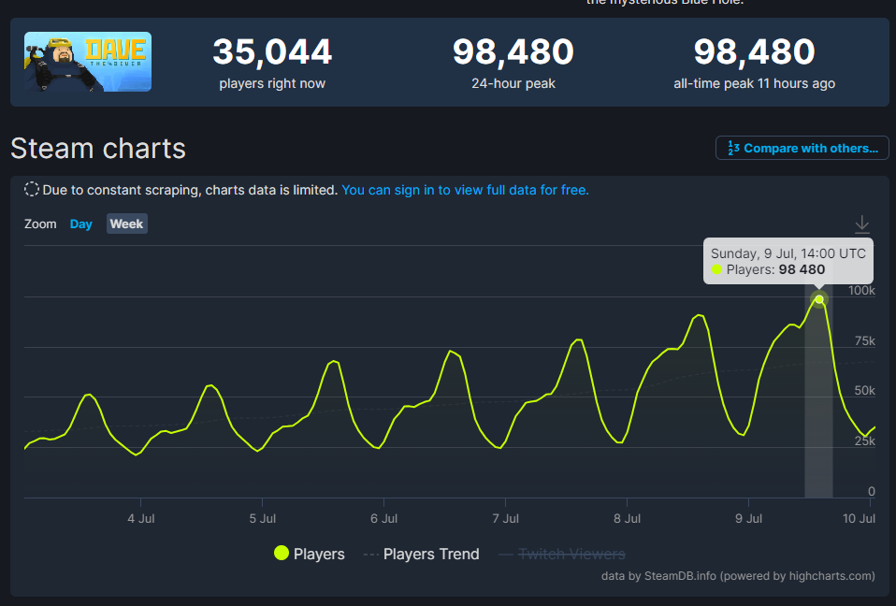This screenshot has height=606, width=896.
Task: Open the Dave the Diver game thumbnail
Action: [x=87, y=62]
